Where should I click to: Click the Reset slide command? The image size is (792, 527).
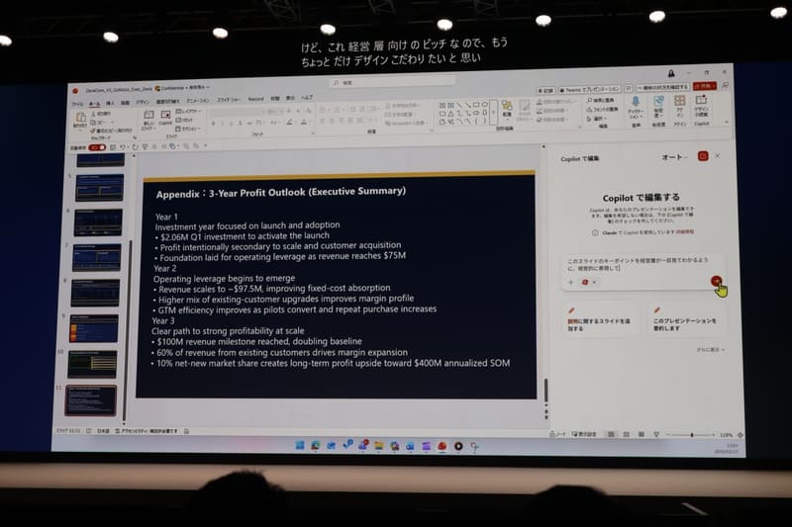(x=186, y=120)
